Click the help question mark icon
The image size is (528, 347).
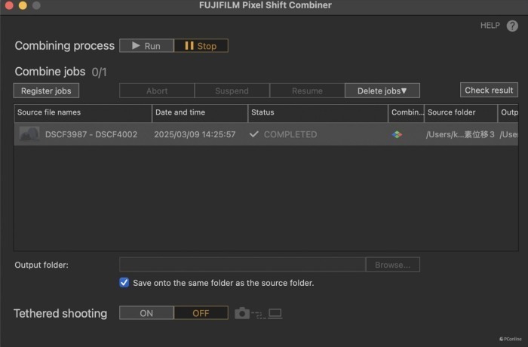512,26
